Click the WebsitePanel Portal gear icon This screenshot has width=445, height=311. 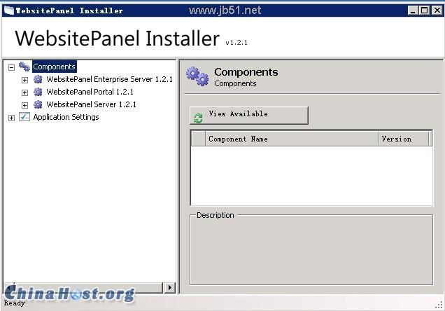[38, 92]
